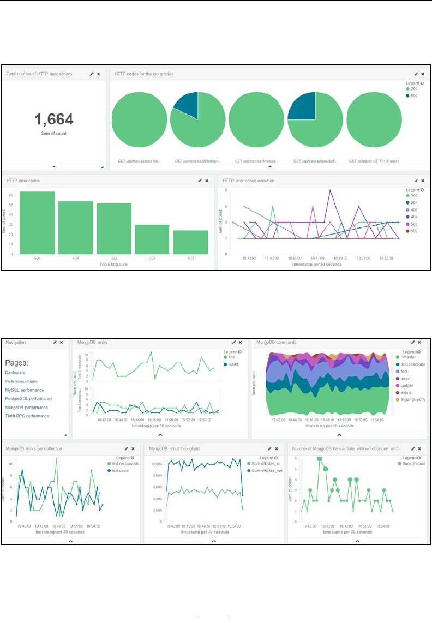This screenshot has height=623, width=432.
Task: Click the 503 legend color in error evolution panel
Action: click(x=408, y=231)
